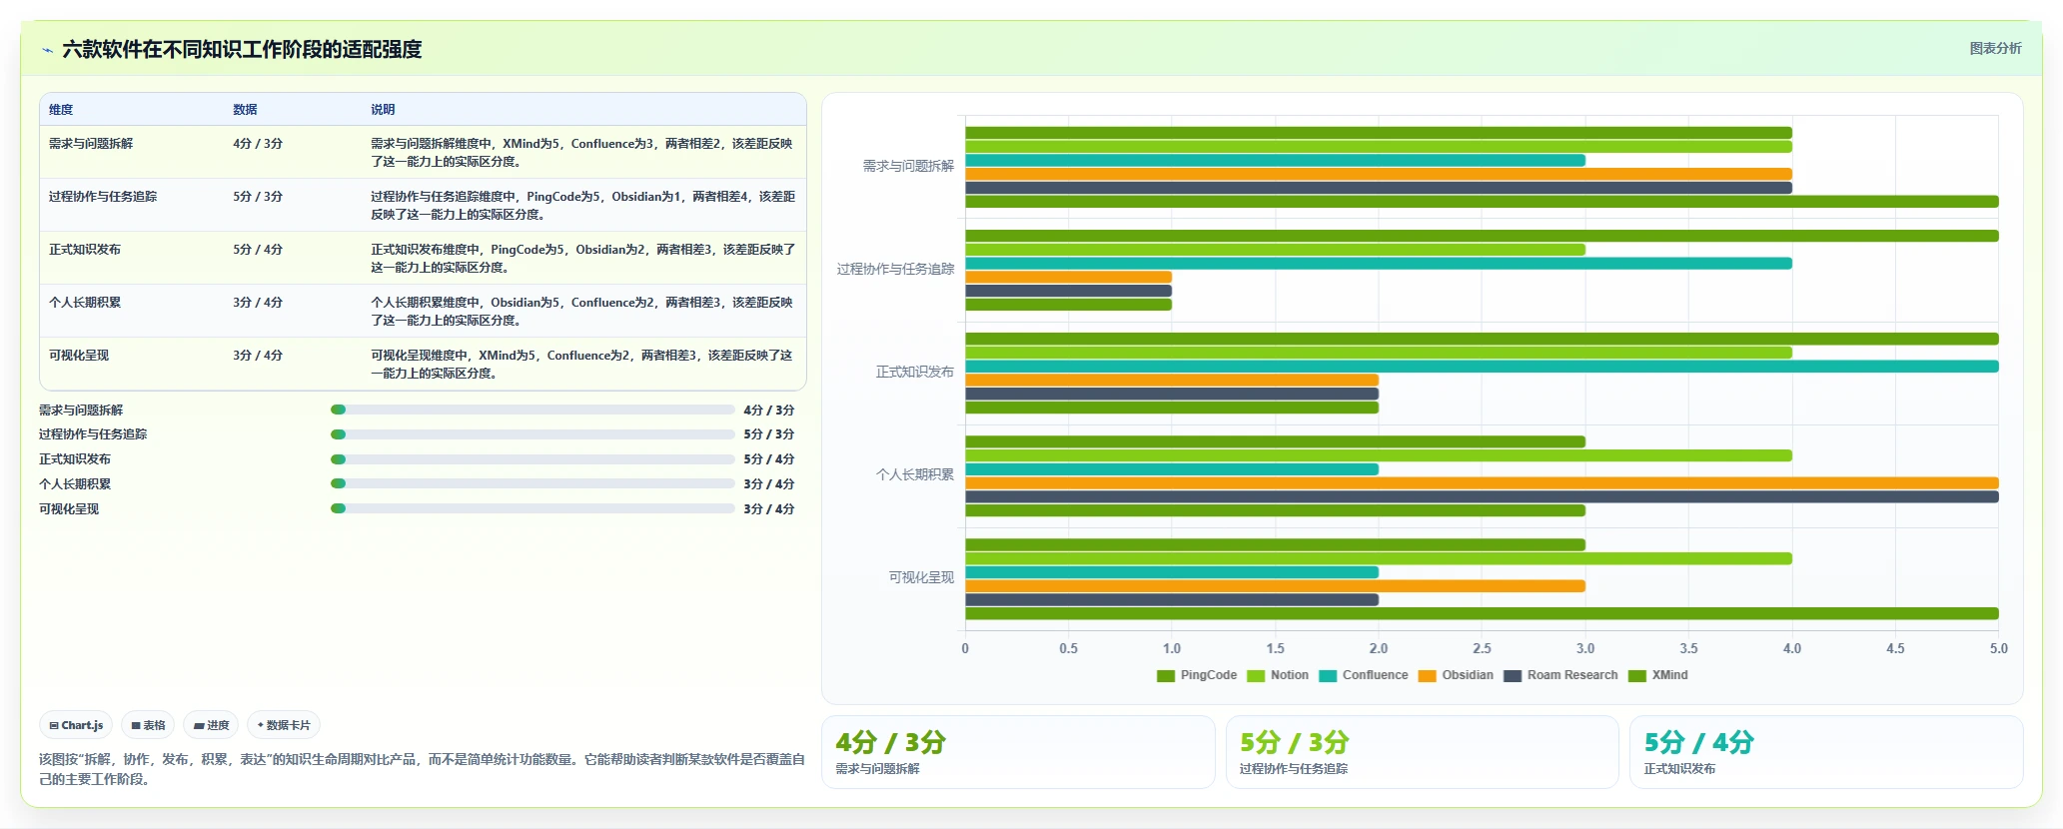Toggle the Notion legend entry
This screenshot has width=2063, height=829.
pos(1278,675)
